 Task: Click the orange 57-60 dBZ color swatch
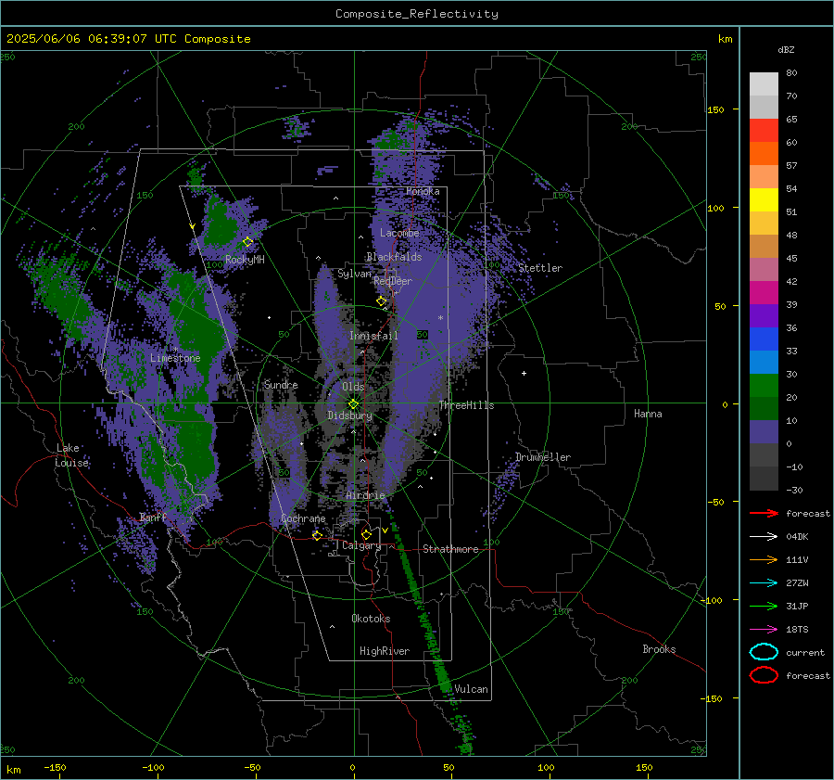764,154
